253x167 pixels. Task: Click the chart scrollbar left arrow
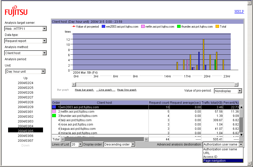[74, 85]
